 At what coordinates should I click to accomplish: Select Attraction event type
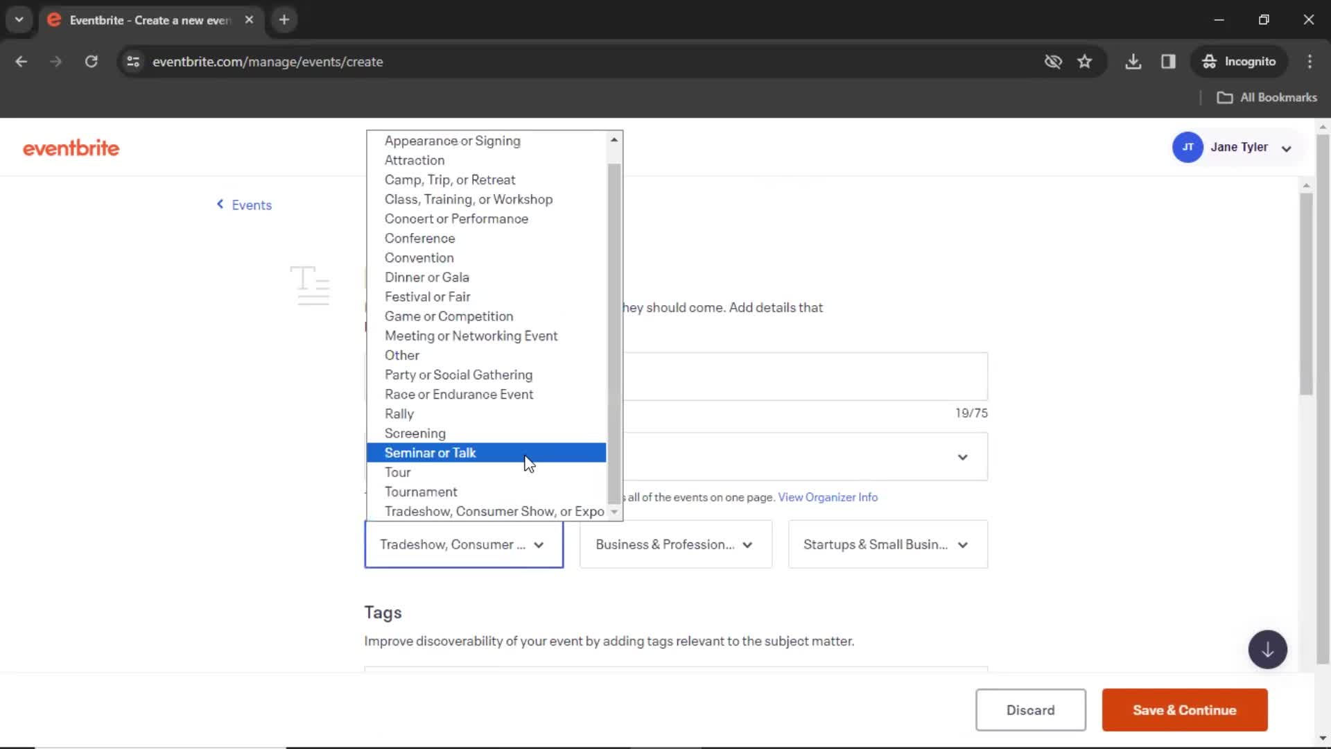click(486, 160)
